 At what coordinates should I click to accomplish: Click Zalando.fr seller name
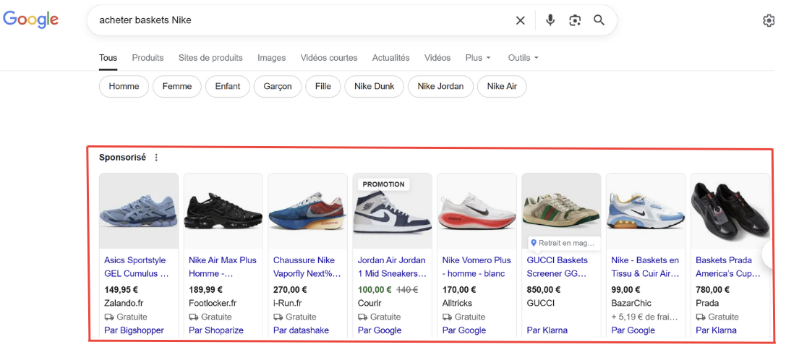tap(124, 303)
